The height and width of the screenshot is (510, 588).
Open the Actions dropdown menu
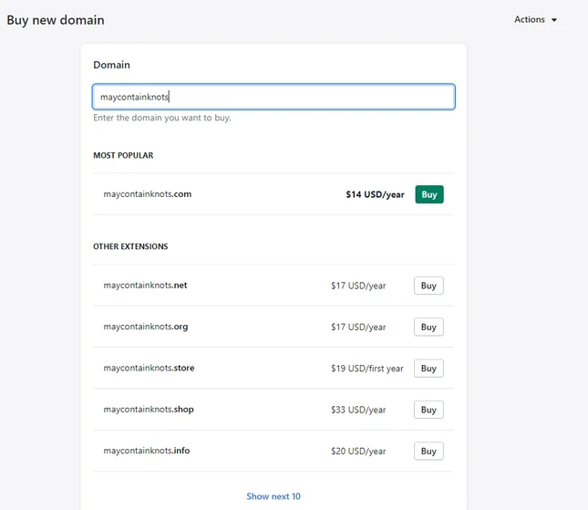point(535,19)
